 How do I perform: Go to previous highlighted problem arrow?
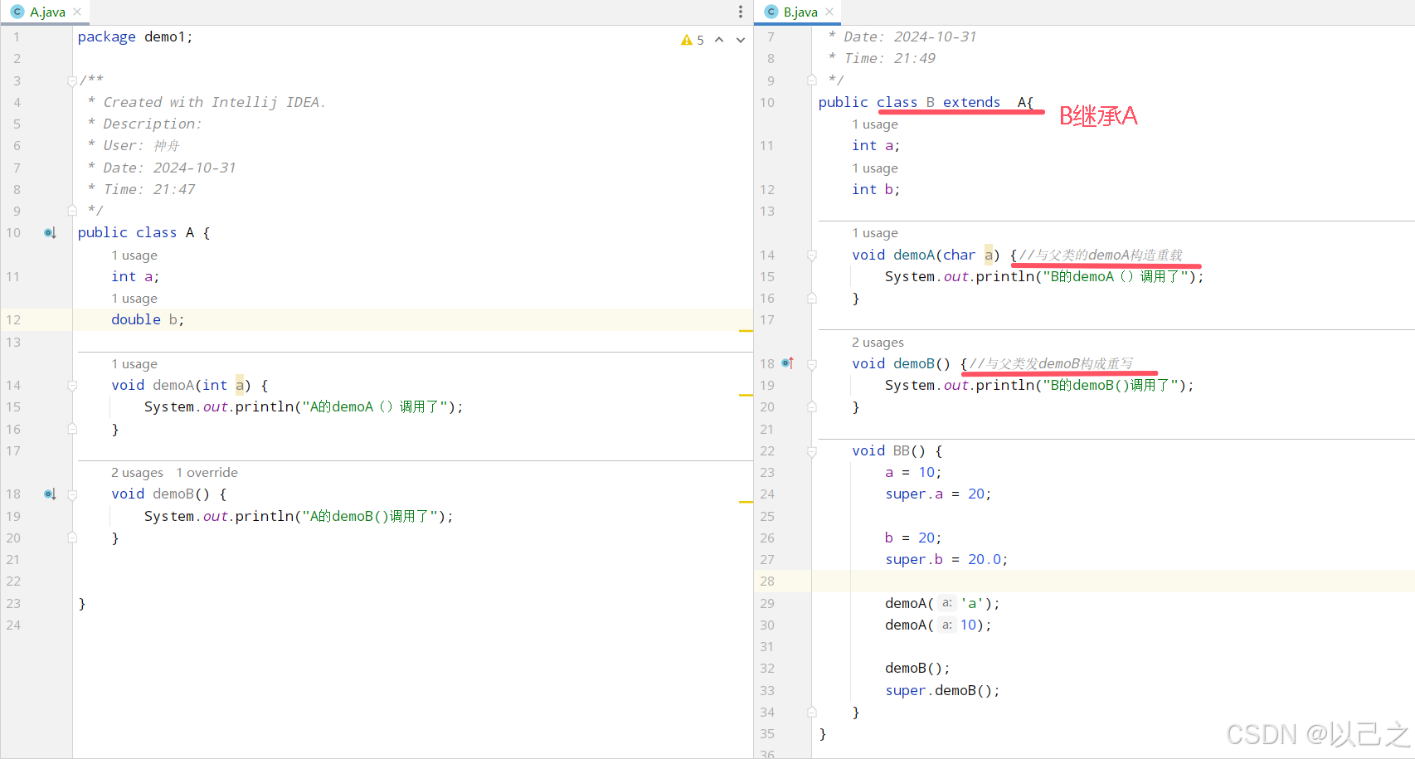719,40
